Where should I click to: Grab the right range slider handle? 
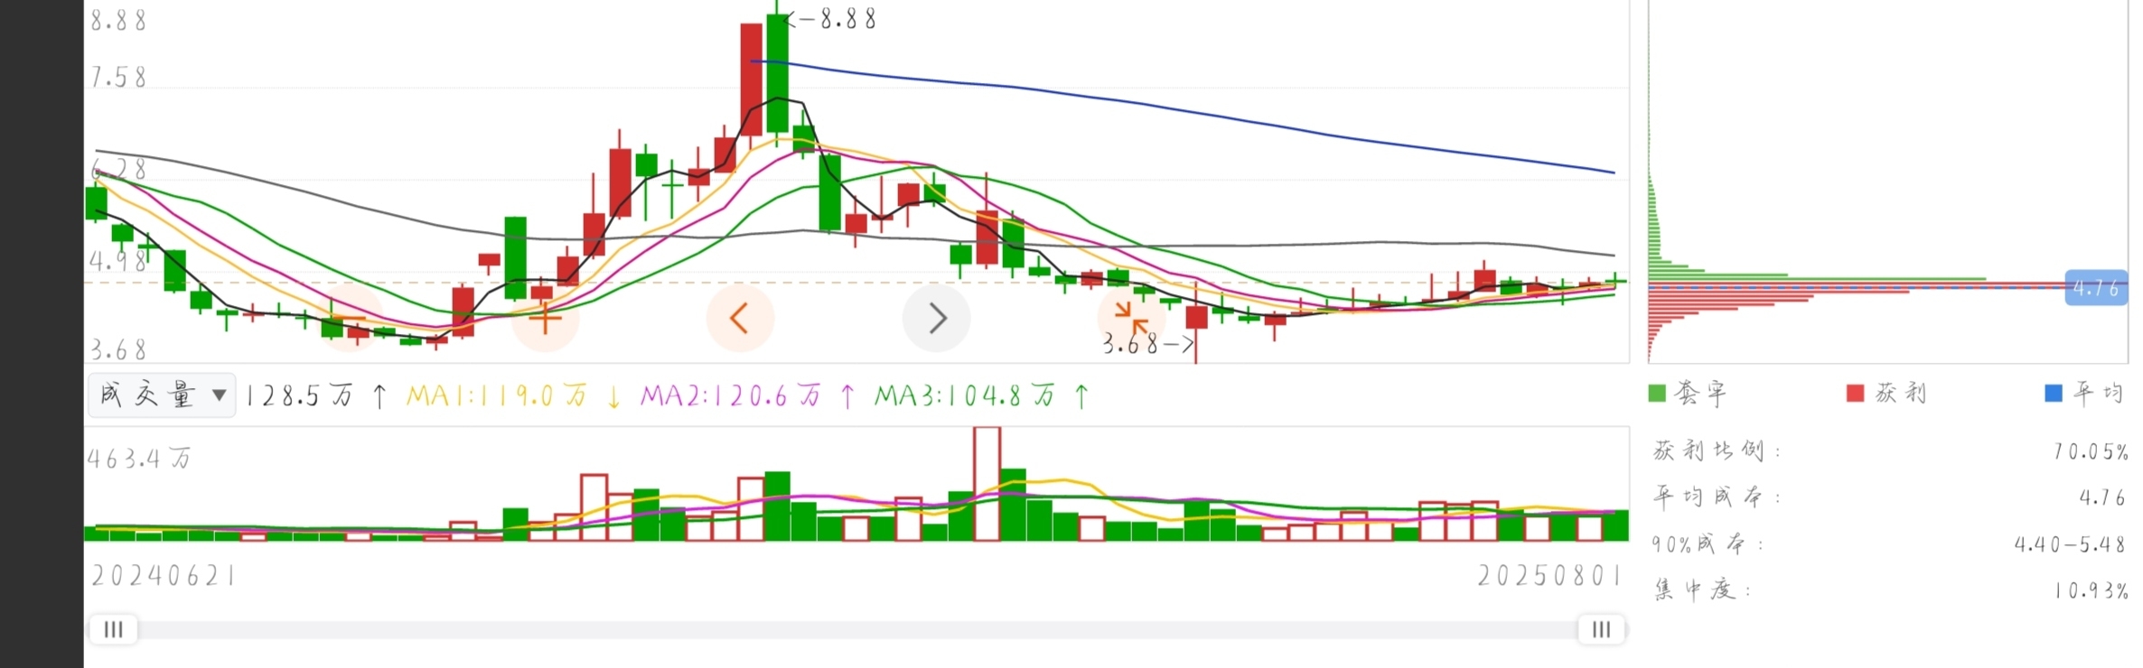tap(1601, 629)
